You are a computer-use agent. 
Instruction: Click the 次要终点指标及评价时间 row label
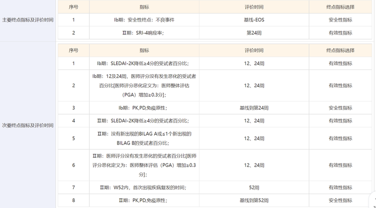click(28, 125)
